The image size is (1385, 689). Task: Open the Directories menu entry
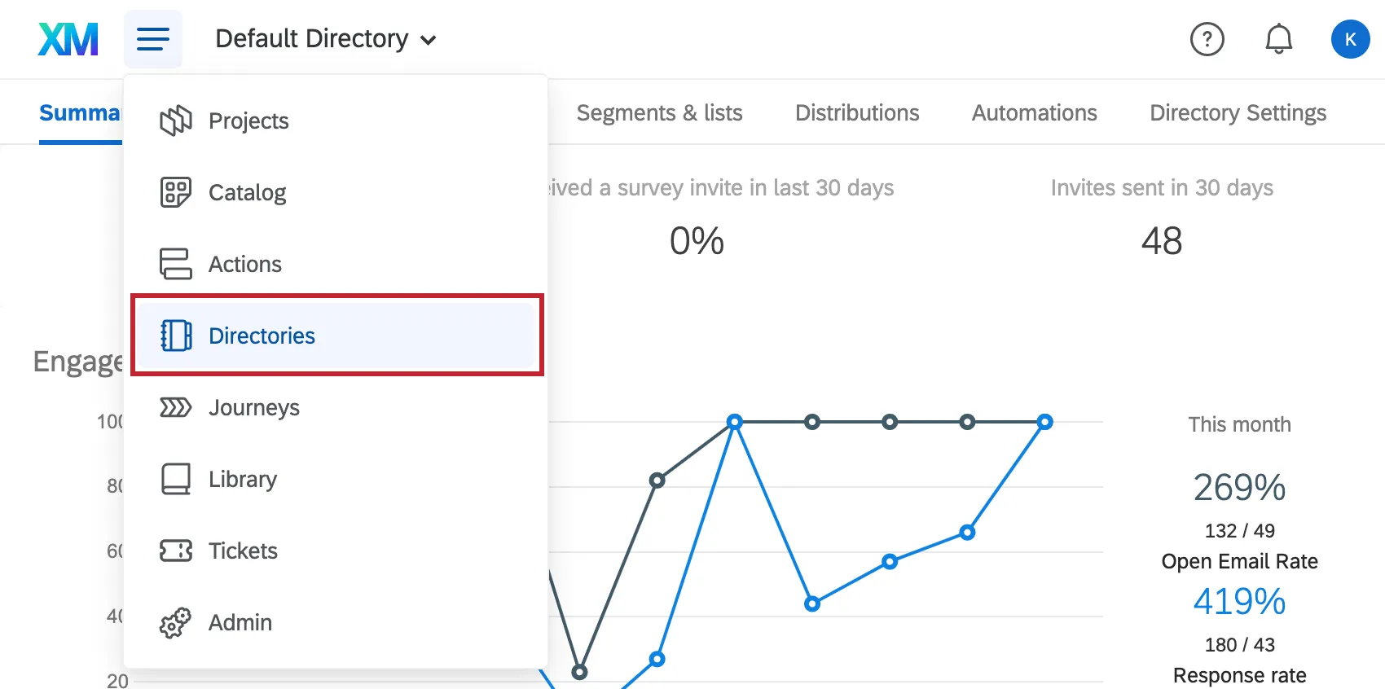coord(261,336)
